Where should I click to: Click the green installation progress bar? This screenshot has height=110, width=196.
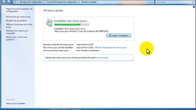(x=72, y=24)
